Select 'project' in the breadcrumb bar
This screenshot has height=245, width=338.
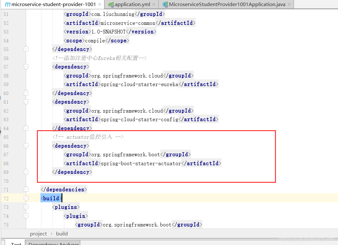(39, 234)
